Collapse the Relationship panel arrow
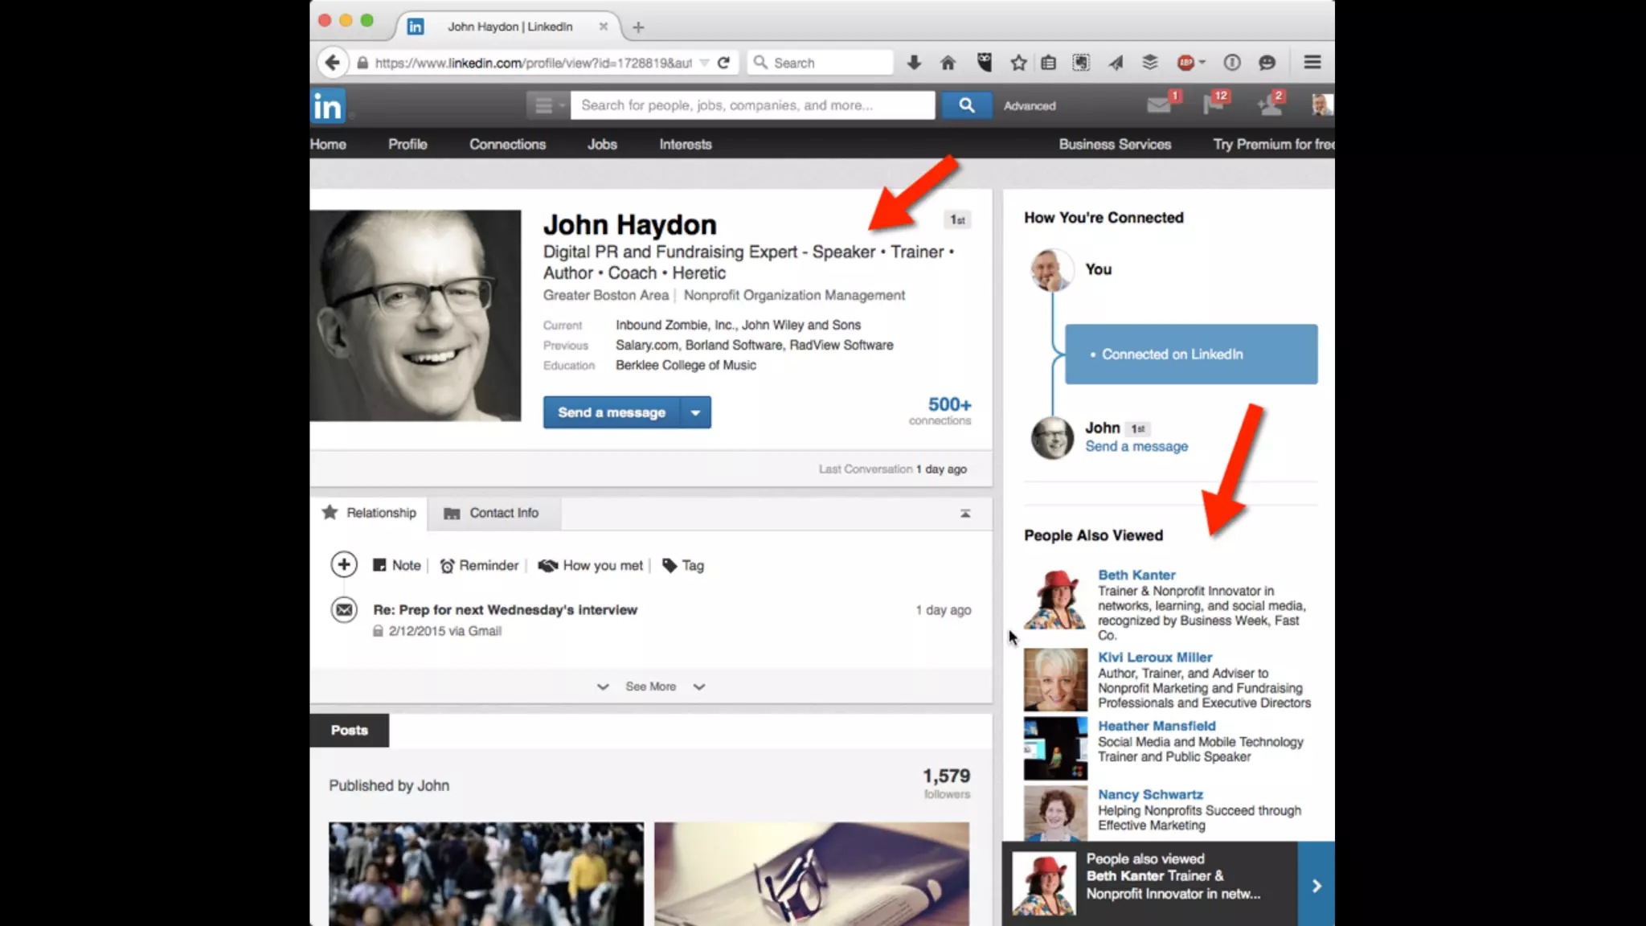Viewport: 1646px width, 926px height. coord(965,513)
